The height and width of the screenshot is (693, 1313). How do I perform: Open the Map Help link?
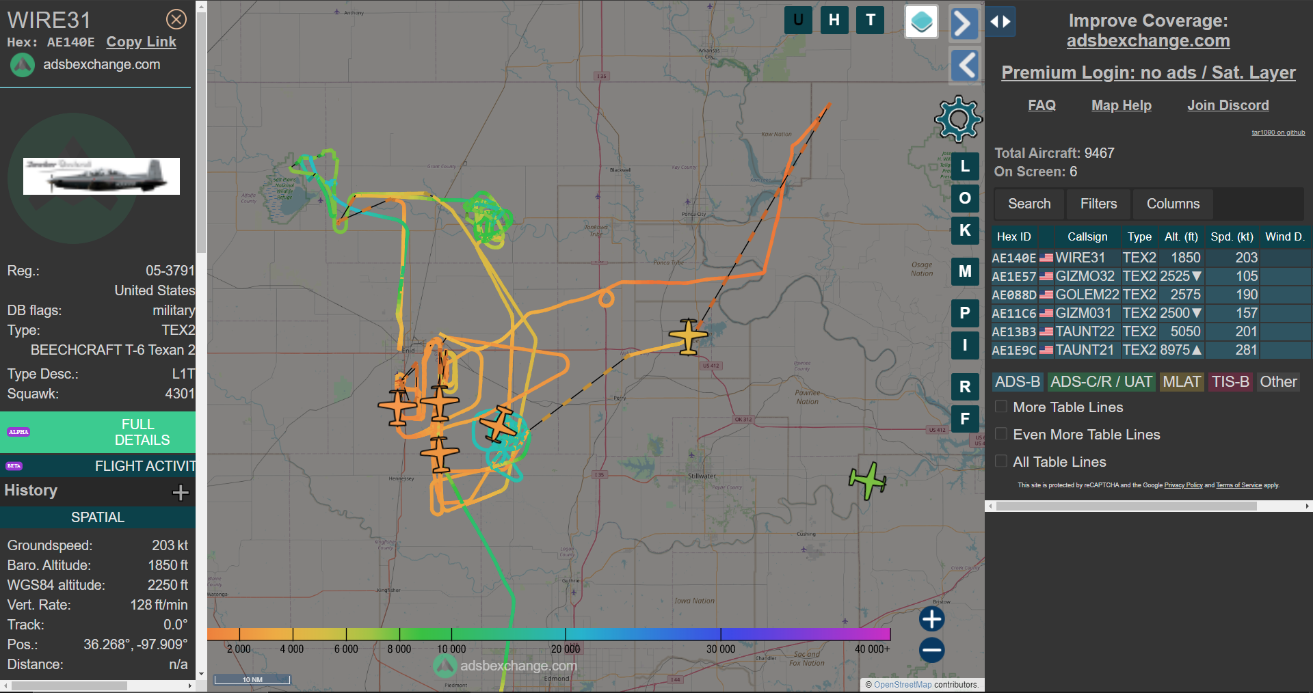click(x=1122, y=105)
